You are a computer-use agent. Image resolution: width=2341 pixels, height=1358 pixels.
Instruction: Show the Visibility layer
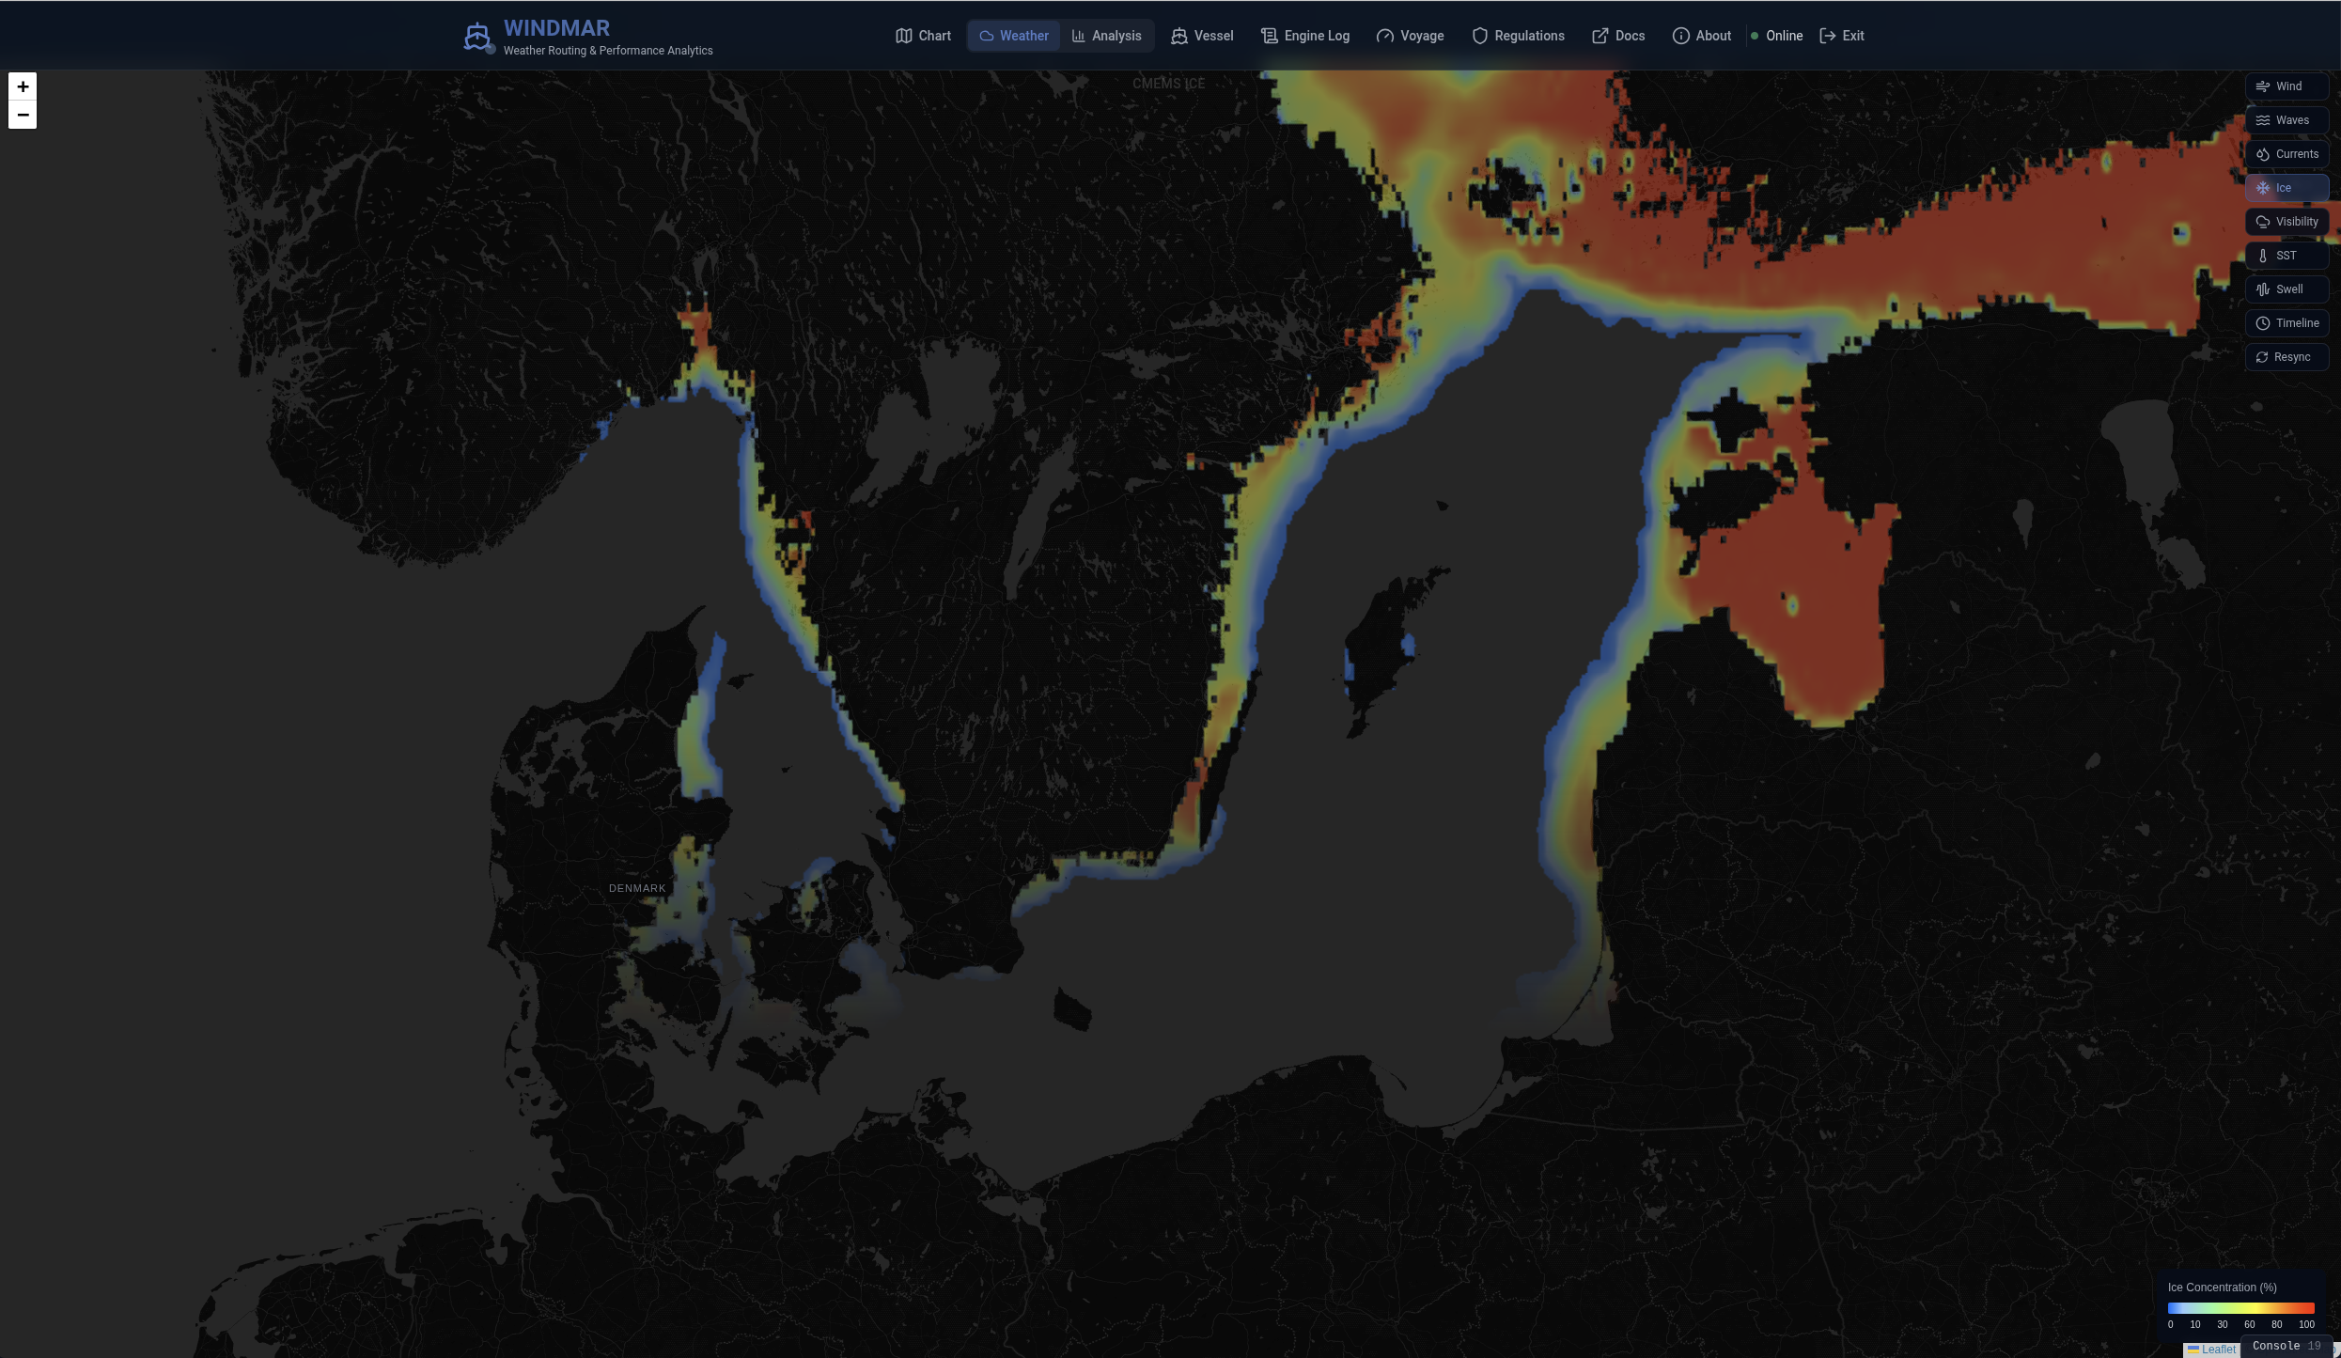point(2286,222)
